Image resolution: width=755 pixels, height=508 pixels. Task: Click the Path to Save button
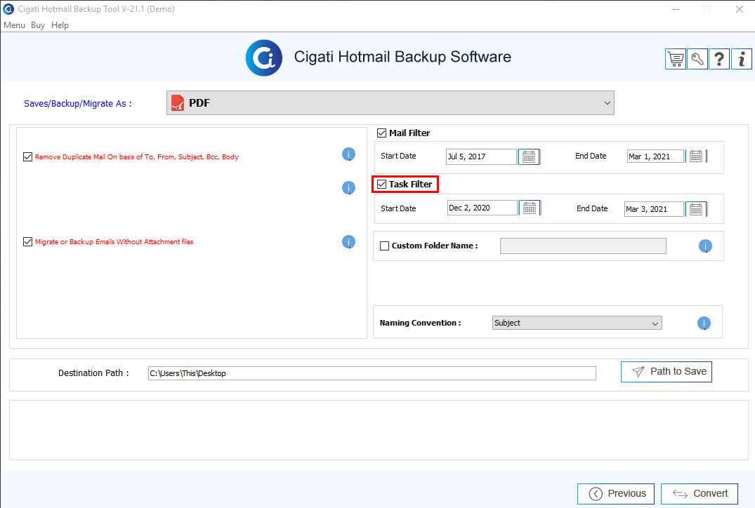tap(667, 372)
